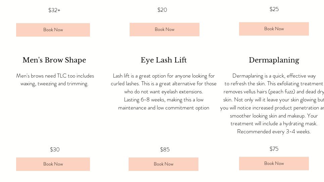This screenshot has width=324, height=182.
Task: Click the $30 Men's Brow Shape price
Action: 55,149
